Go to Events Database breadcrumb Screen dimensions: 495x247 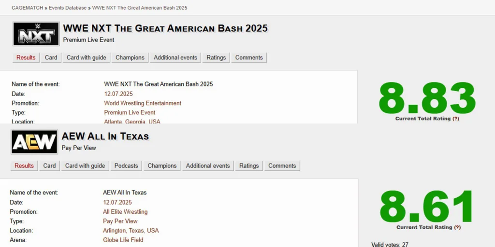(68, 8)
